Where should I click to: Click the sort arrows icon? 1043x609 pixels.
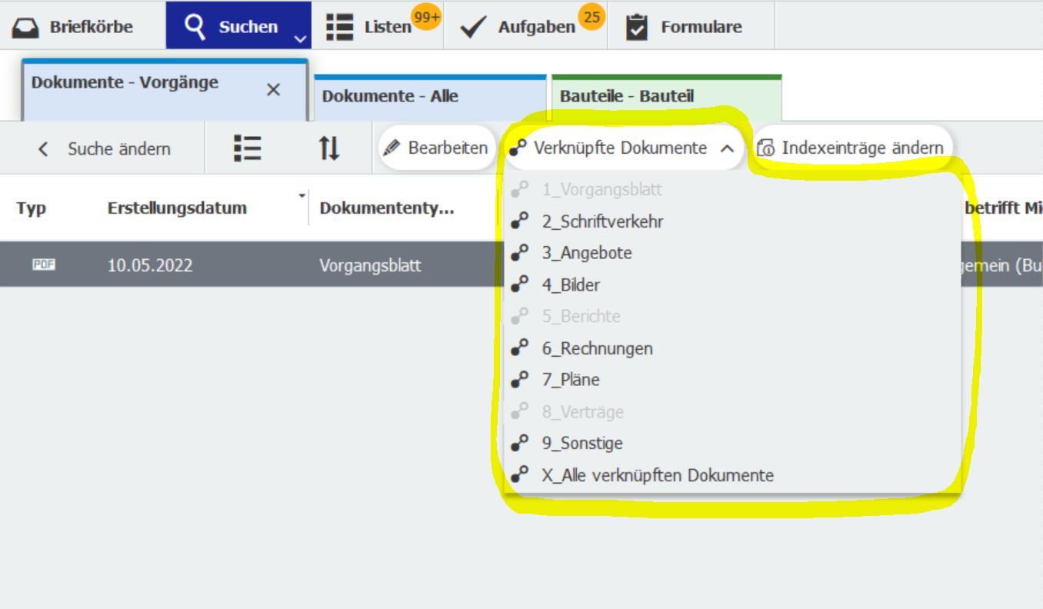pos(329,148)
